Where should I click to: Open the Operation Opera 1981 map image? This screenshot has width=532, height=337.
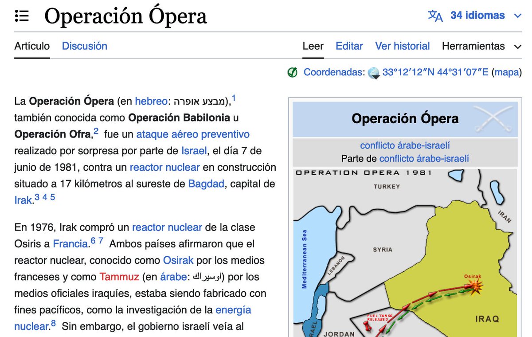(405, 253)
